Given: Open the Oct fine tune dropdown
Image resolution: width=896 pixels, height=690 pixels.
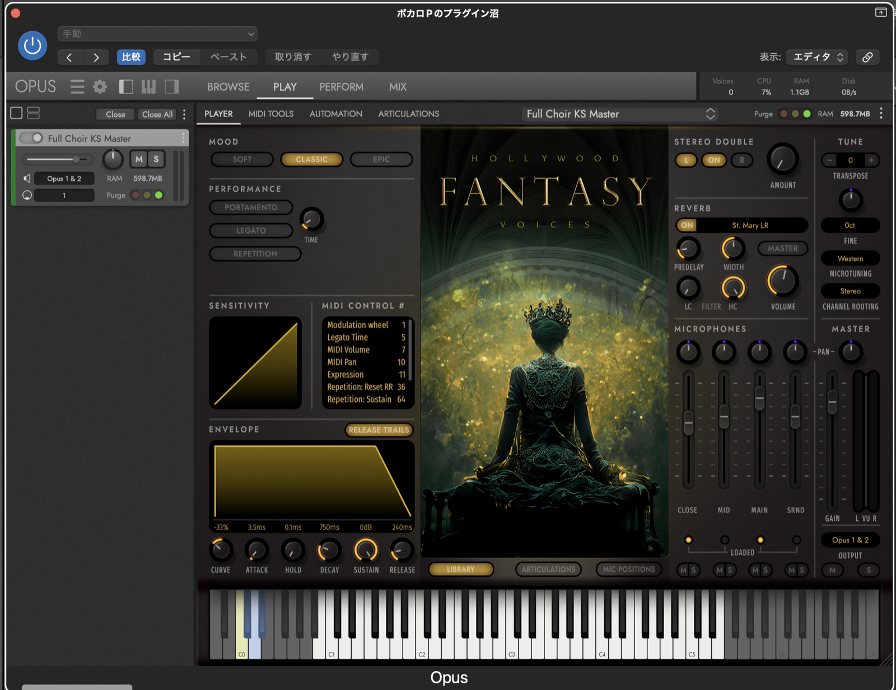Looking at the screenshot, I should [850, 225].
